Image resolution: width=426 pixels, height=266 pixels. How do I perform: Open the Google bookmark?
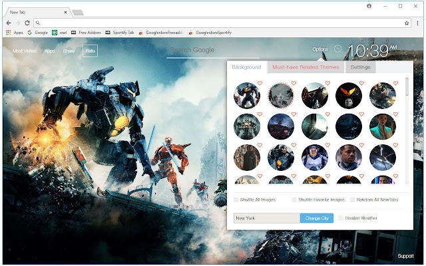point(37,33)
